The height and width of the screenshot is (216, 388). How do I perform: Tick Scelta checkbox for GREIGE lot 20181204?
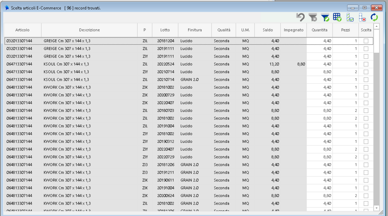point(366,41)
